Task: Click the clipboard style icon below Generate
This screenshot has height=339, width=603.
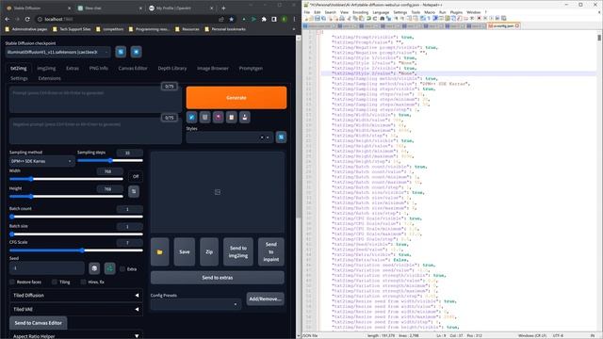Action: coord(231,117)
